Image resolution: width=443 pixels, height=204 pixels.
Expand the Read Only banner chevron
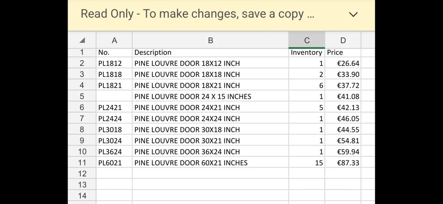coord(353,14)
